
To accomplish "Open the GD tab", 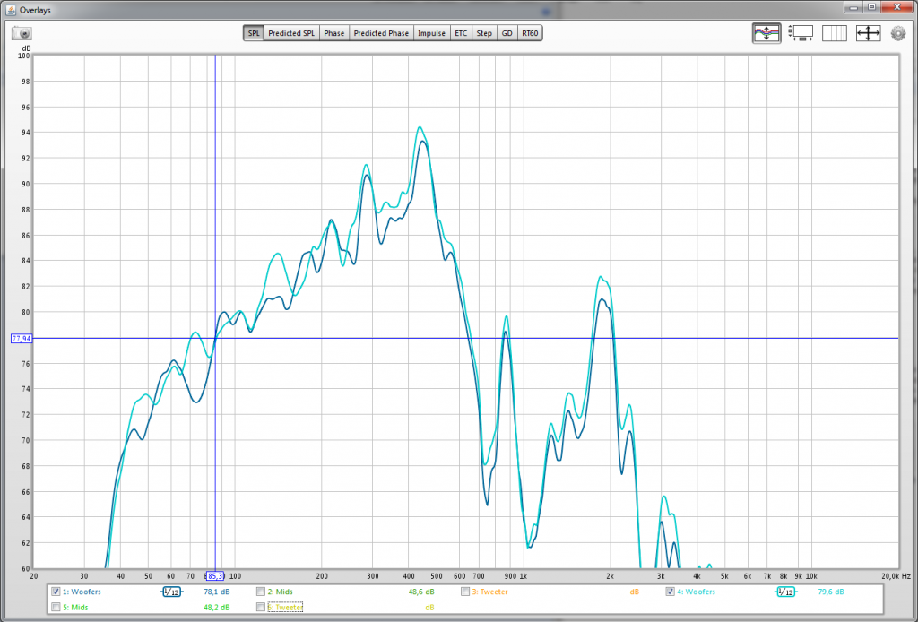I will pos(507,33).
